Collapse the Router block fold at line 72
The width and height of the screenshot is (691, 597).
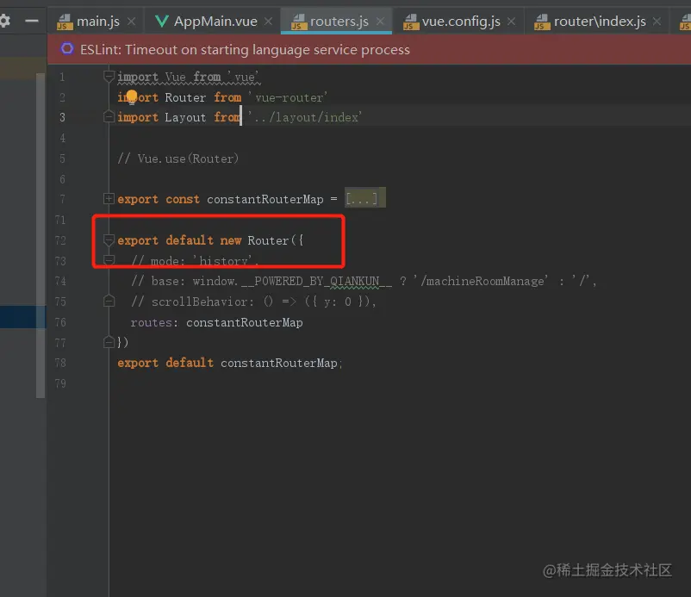point(109,239)
